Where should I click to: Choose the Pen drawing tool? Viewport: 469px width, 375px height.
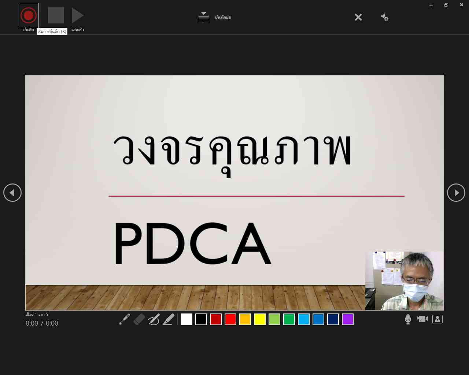pos(154,319)
